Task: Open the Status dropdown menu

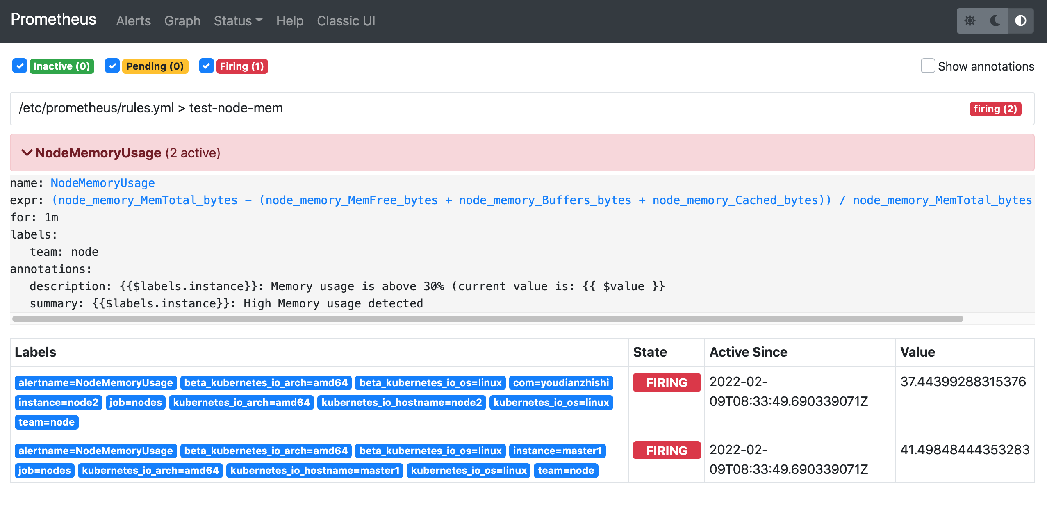Action: point(238,21)
